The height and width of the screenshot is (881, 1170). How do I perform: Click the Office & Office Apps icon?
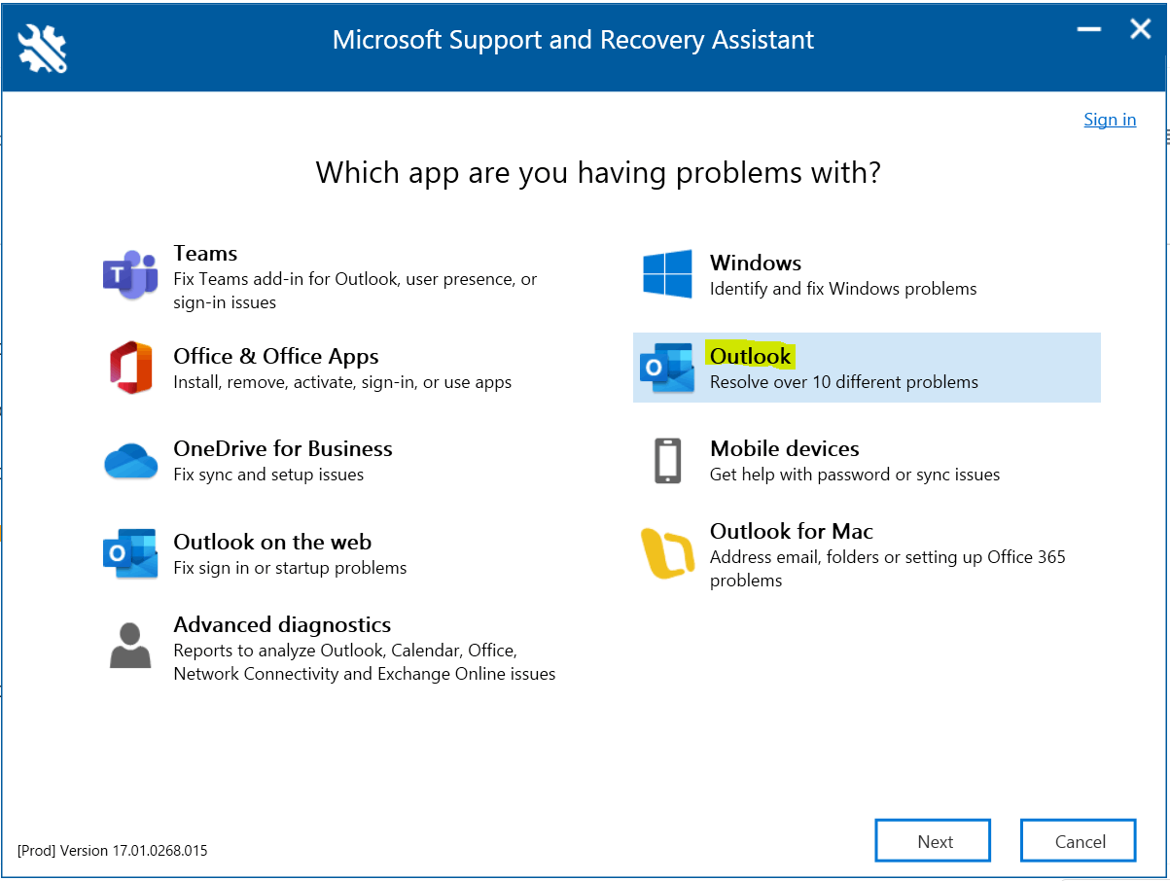click(130, 368)
